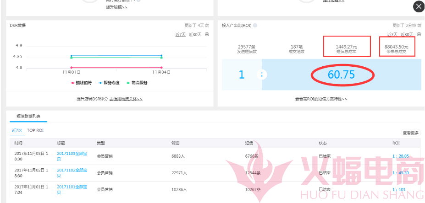The height and width of the screenshot is (203, 425).
Task: Switch to the 近7次 tab
Action: pos(17,130)
